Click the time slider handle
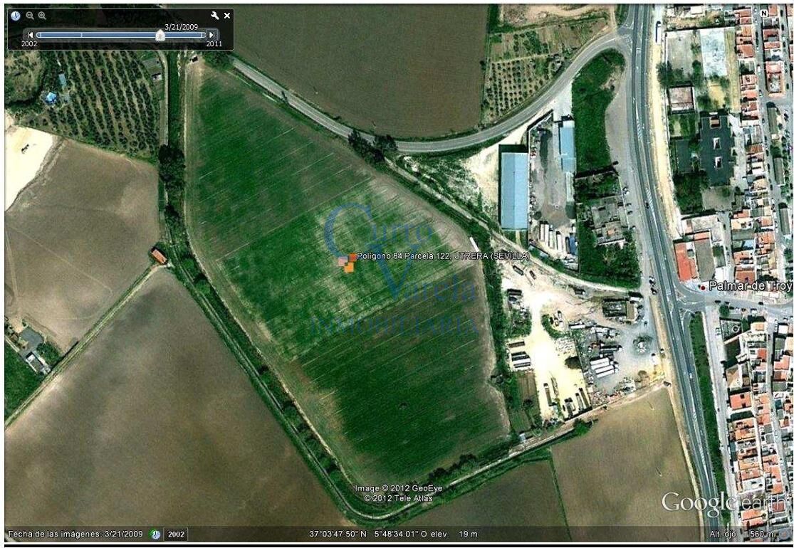 (160, 36)
